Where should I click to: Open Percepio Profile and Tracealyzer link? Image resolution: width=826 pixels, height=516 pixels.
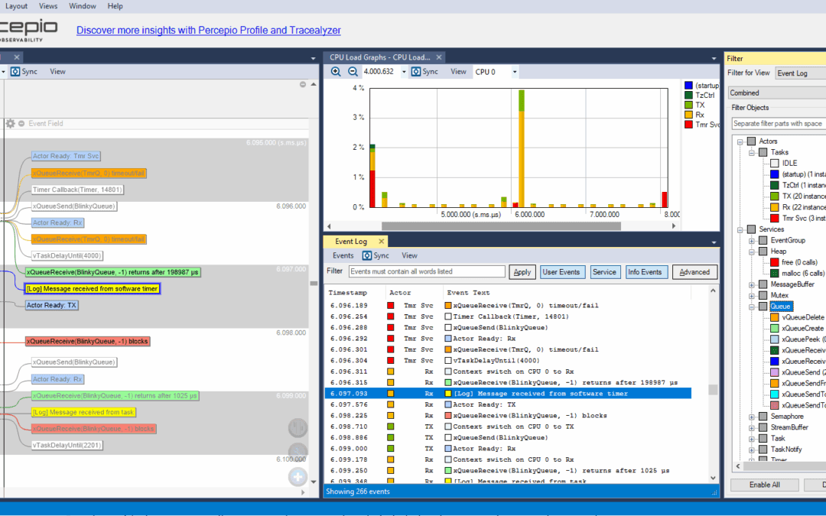tap(209, 30)
